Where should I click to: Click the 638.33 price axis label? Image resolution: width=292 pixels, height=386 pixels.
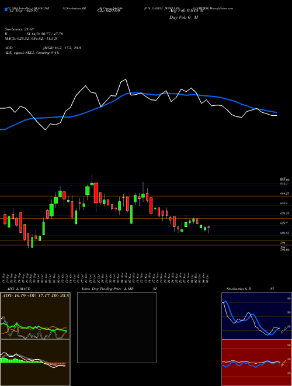point(284,213)
